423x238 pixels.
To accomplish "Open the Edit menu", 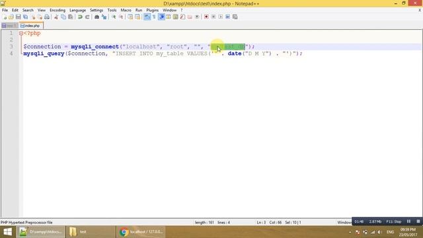I will pos(15,11).
